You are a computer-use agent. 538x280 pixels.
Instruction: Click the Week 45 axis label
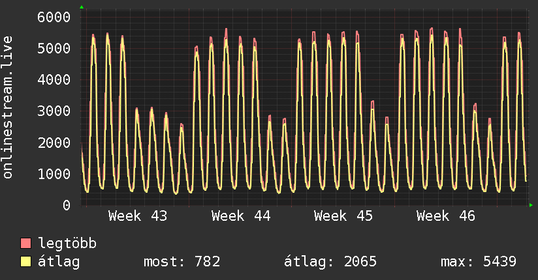(343, 216)
